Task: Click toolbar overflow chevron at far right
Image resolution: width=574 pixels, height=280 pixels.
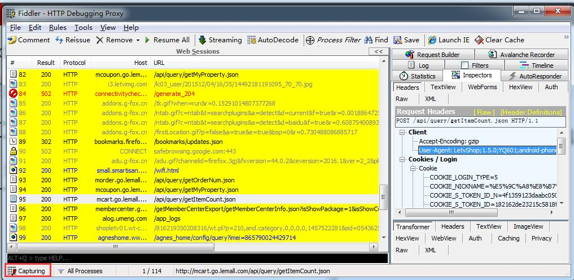Action: 567,37
